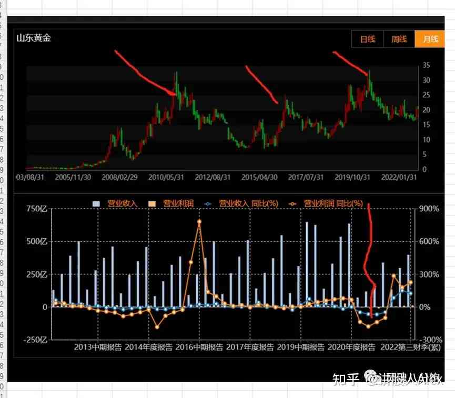Click the orange line marker legend icon
This screenshot has height=398, width=455.
tap(293, 203)
